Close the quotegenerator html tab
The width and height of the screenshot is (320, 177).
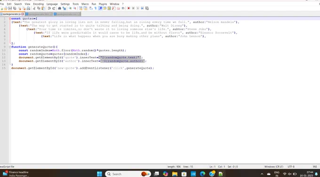point(51,14)
